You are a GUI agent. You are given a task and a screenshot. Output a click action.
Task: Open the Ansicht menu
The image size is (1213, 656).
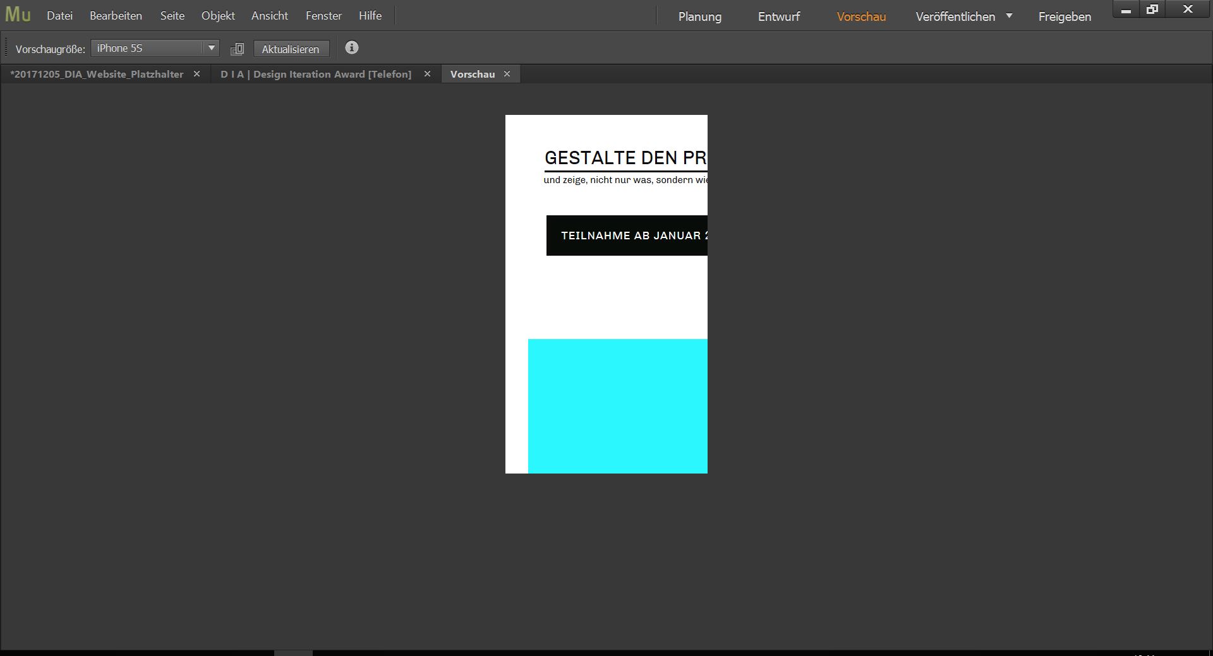[x=270, y=16]
